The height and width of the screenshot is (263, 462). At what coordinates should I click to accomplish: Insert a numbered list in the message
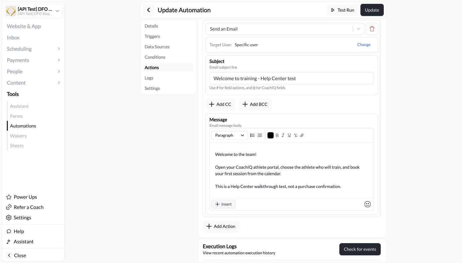pos(260,135)
